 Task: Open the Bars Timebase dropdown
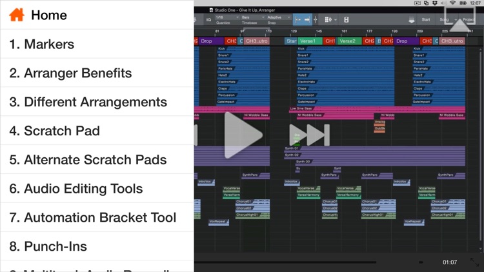253,17
